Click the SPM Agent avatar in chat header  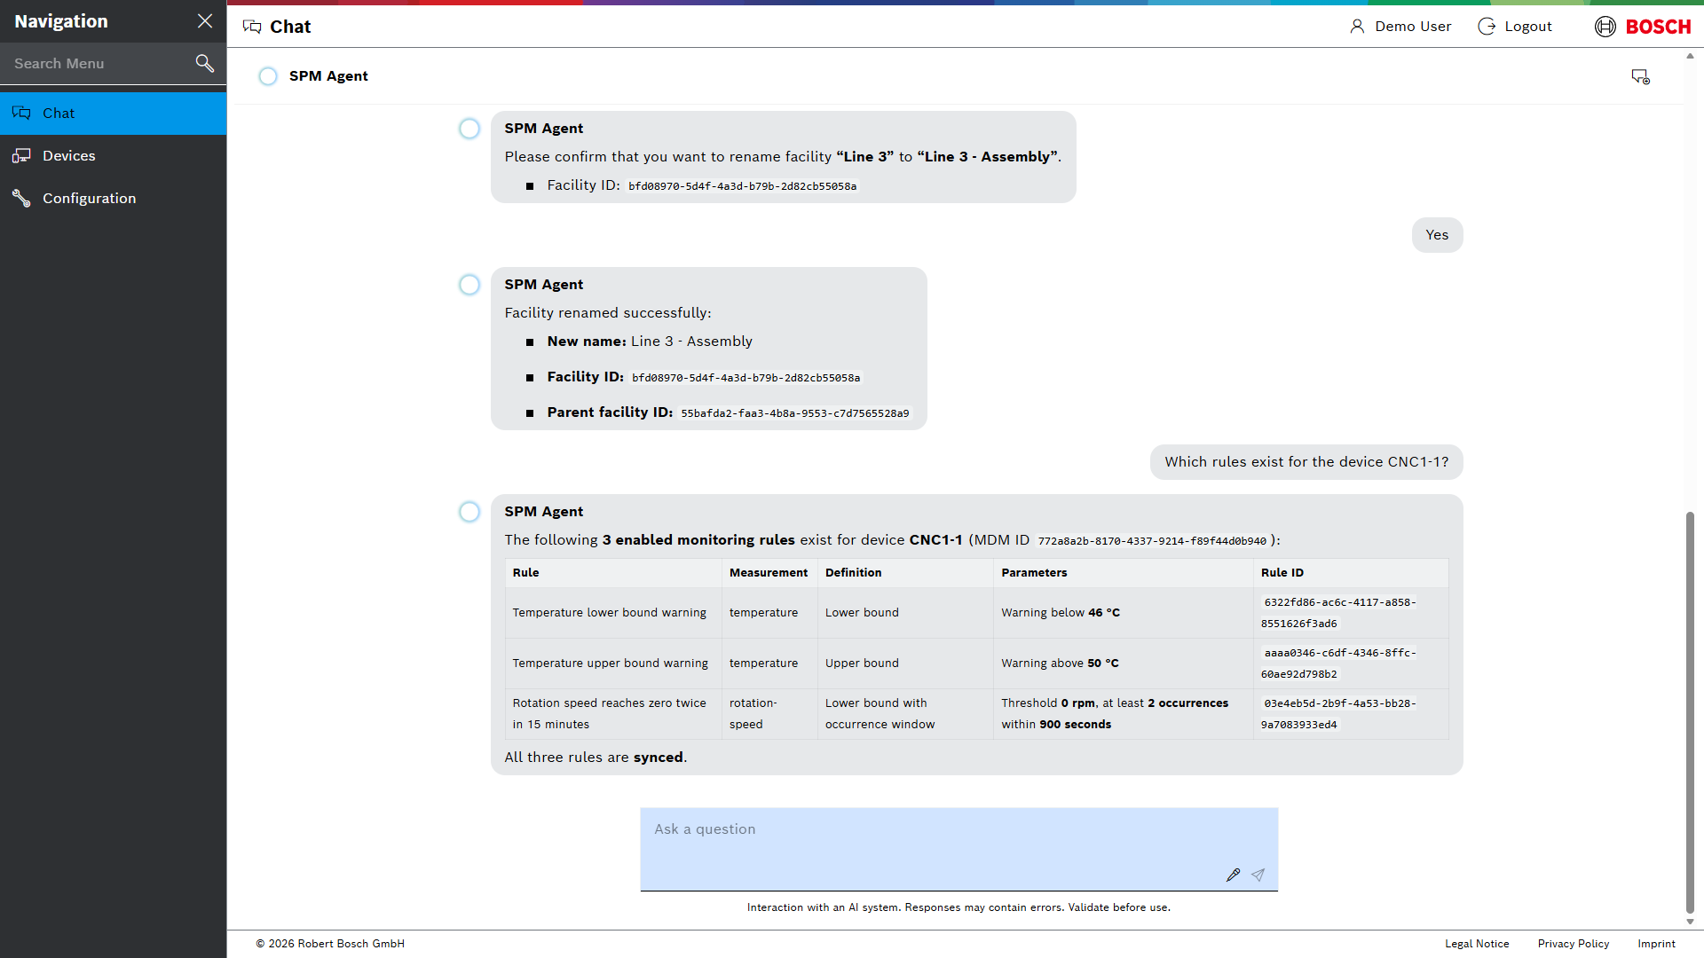click(x=268, y=76)
